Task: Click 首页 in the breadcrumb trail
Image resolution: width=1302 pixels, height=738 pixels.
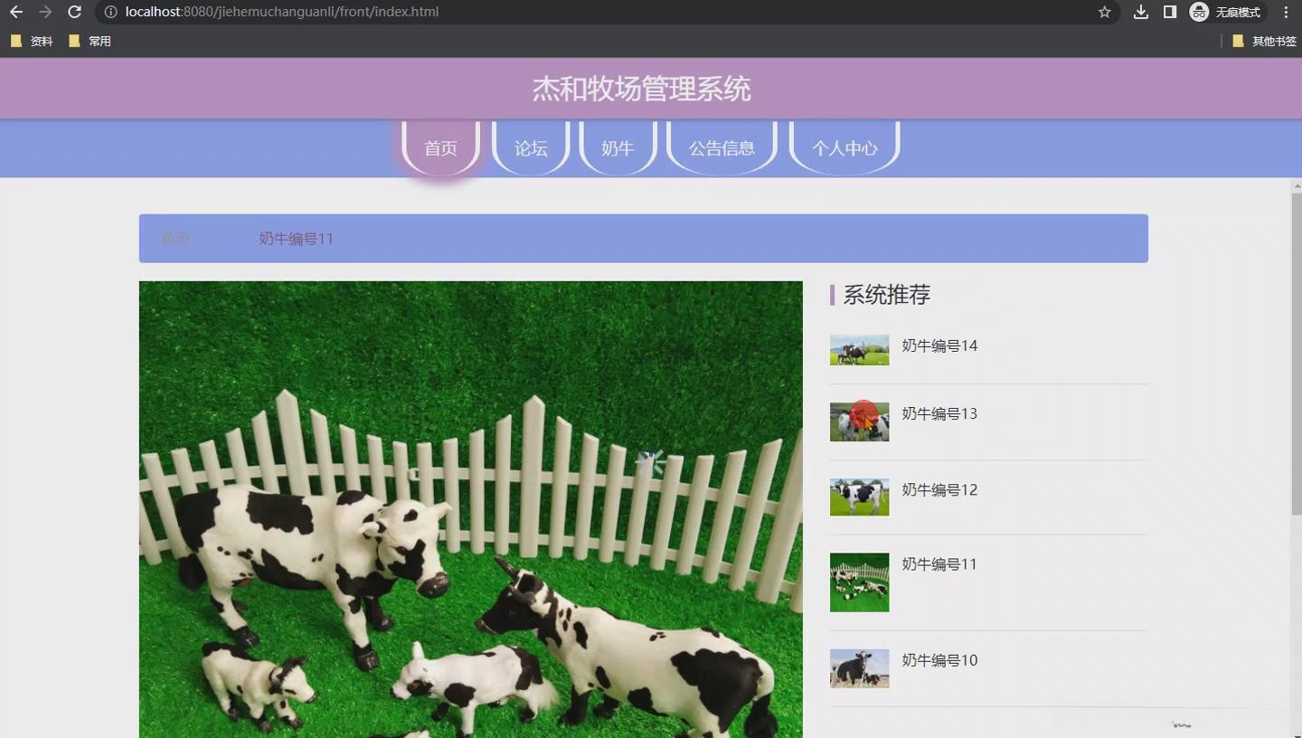Action: click(175, 238)
